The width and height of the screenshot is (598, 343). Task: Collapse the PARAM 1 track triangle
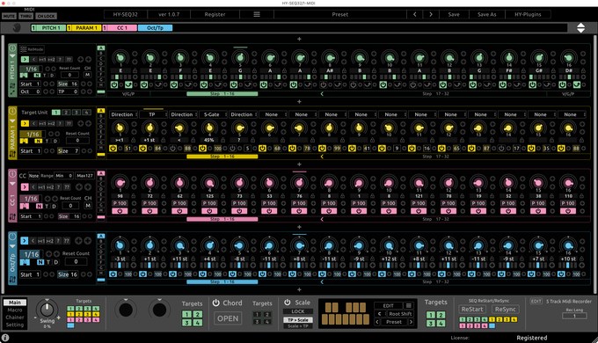point(12,121)
